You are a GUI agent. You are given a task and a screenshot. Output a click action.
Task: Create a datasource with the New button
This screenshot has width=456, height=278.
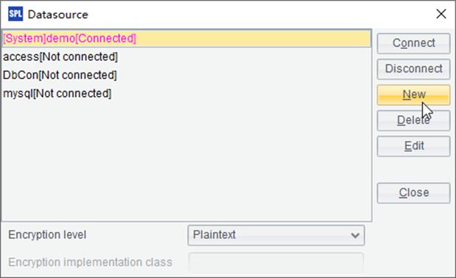pos(413,95)
